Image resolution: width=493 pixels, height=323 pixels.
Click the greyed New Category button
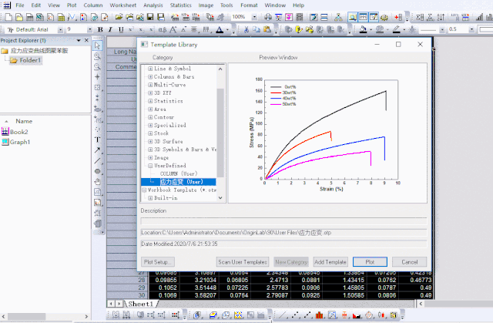point(291,262)
